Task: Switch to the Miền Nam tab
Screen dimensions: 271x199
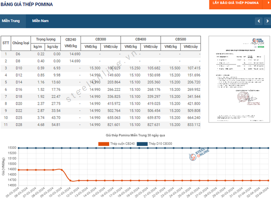Action: 40,21
